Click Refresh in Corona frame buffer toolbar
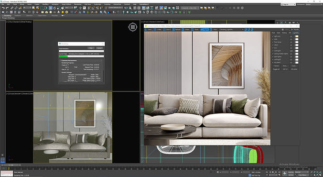The image size is (323, 177). tap(176, 30)
